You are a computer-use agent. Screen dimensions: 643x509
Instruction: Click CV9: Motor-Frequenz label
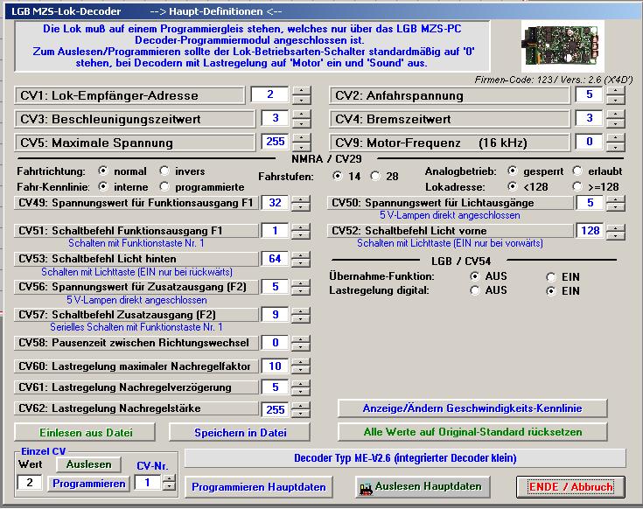[x=450, y=143]
